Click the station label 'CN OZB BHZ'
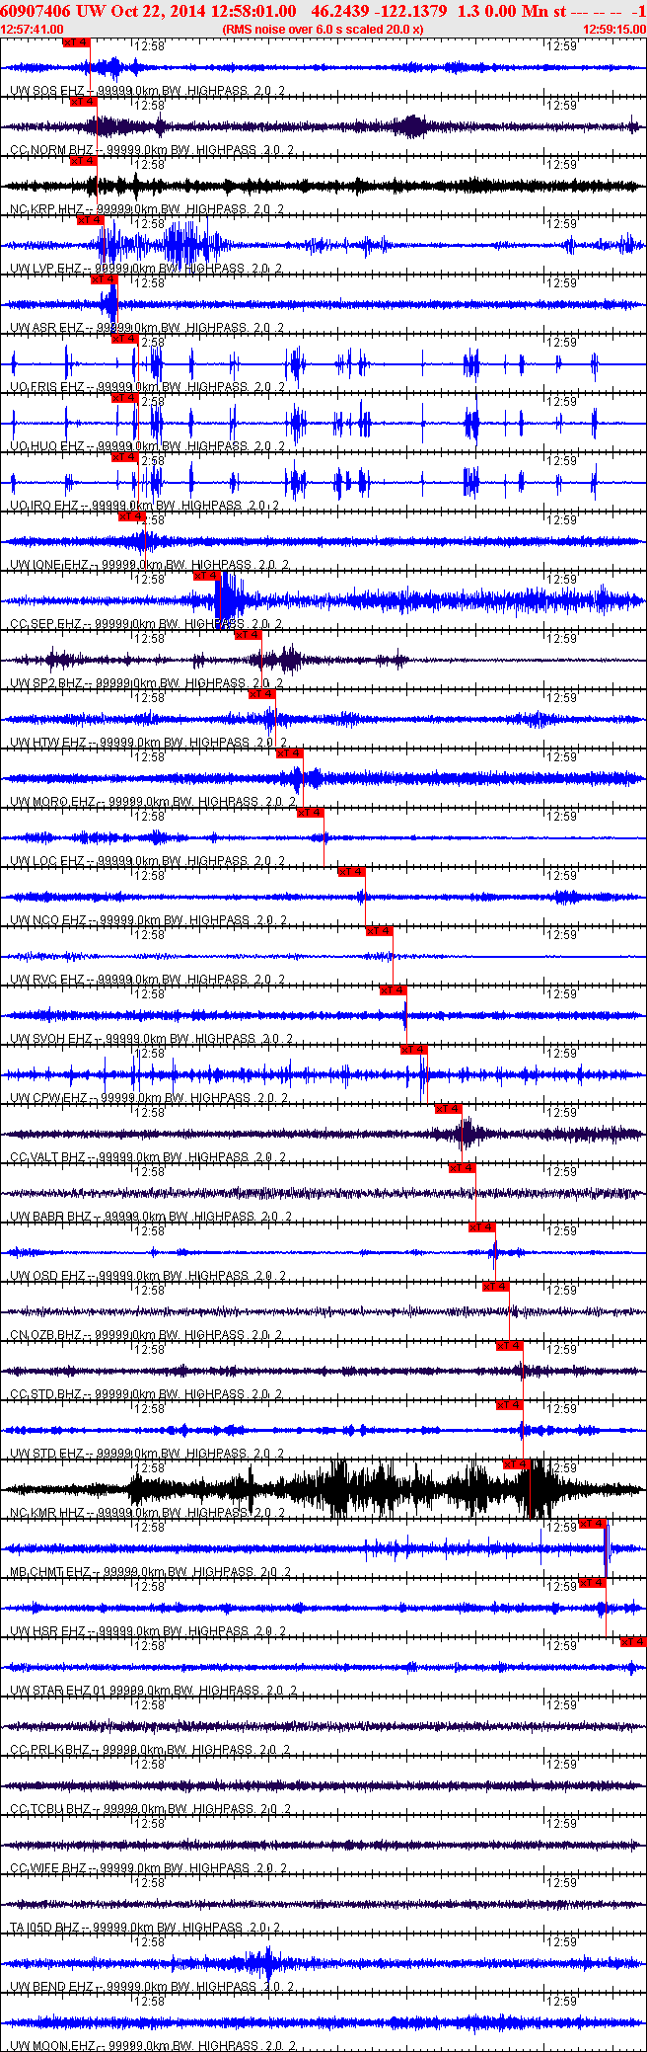Viewport: 647px width, 2052px height. [x=45, y=1335]
